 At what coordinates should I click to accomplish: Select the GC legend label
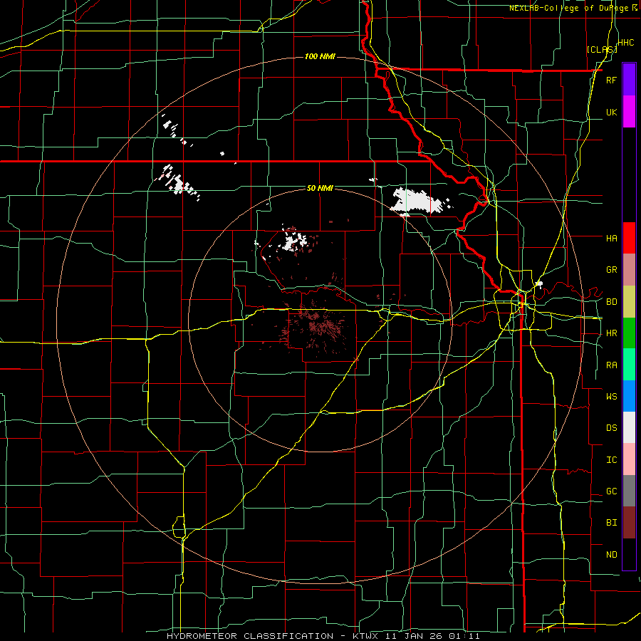point(611,491)
